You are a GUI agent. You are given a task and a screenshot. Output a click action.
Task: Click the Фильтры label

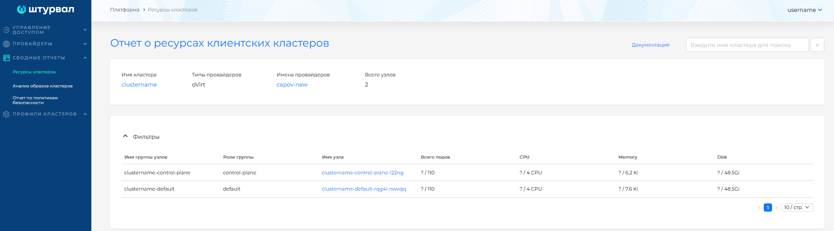146,137
